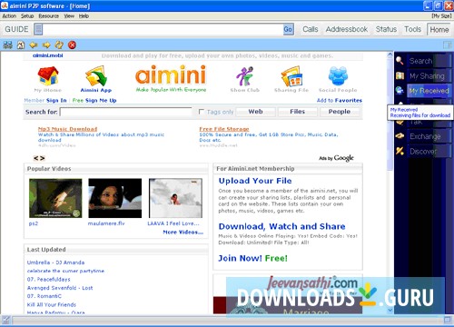The image size is (454, 327).
Task: Click the aimini logo
Action: coord(171,74)
